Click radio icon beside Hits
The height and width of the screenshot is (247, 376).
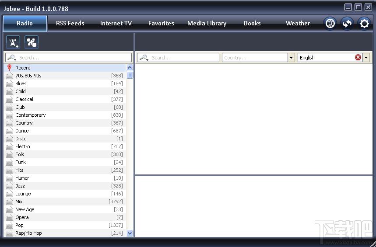tap(10, 170)
